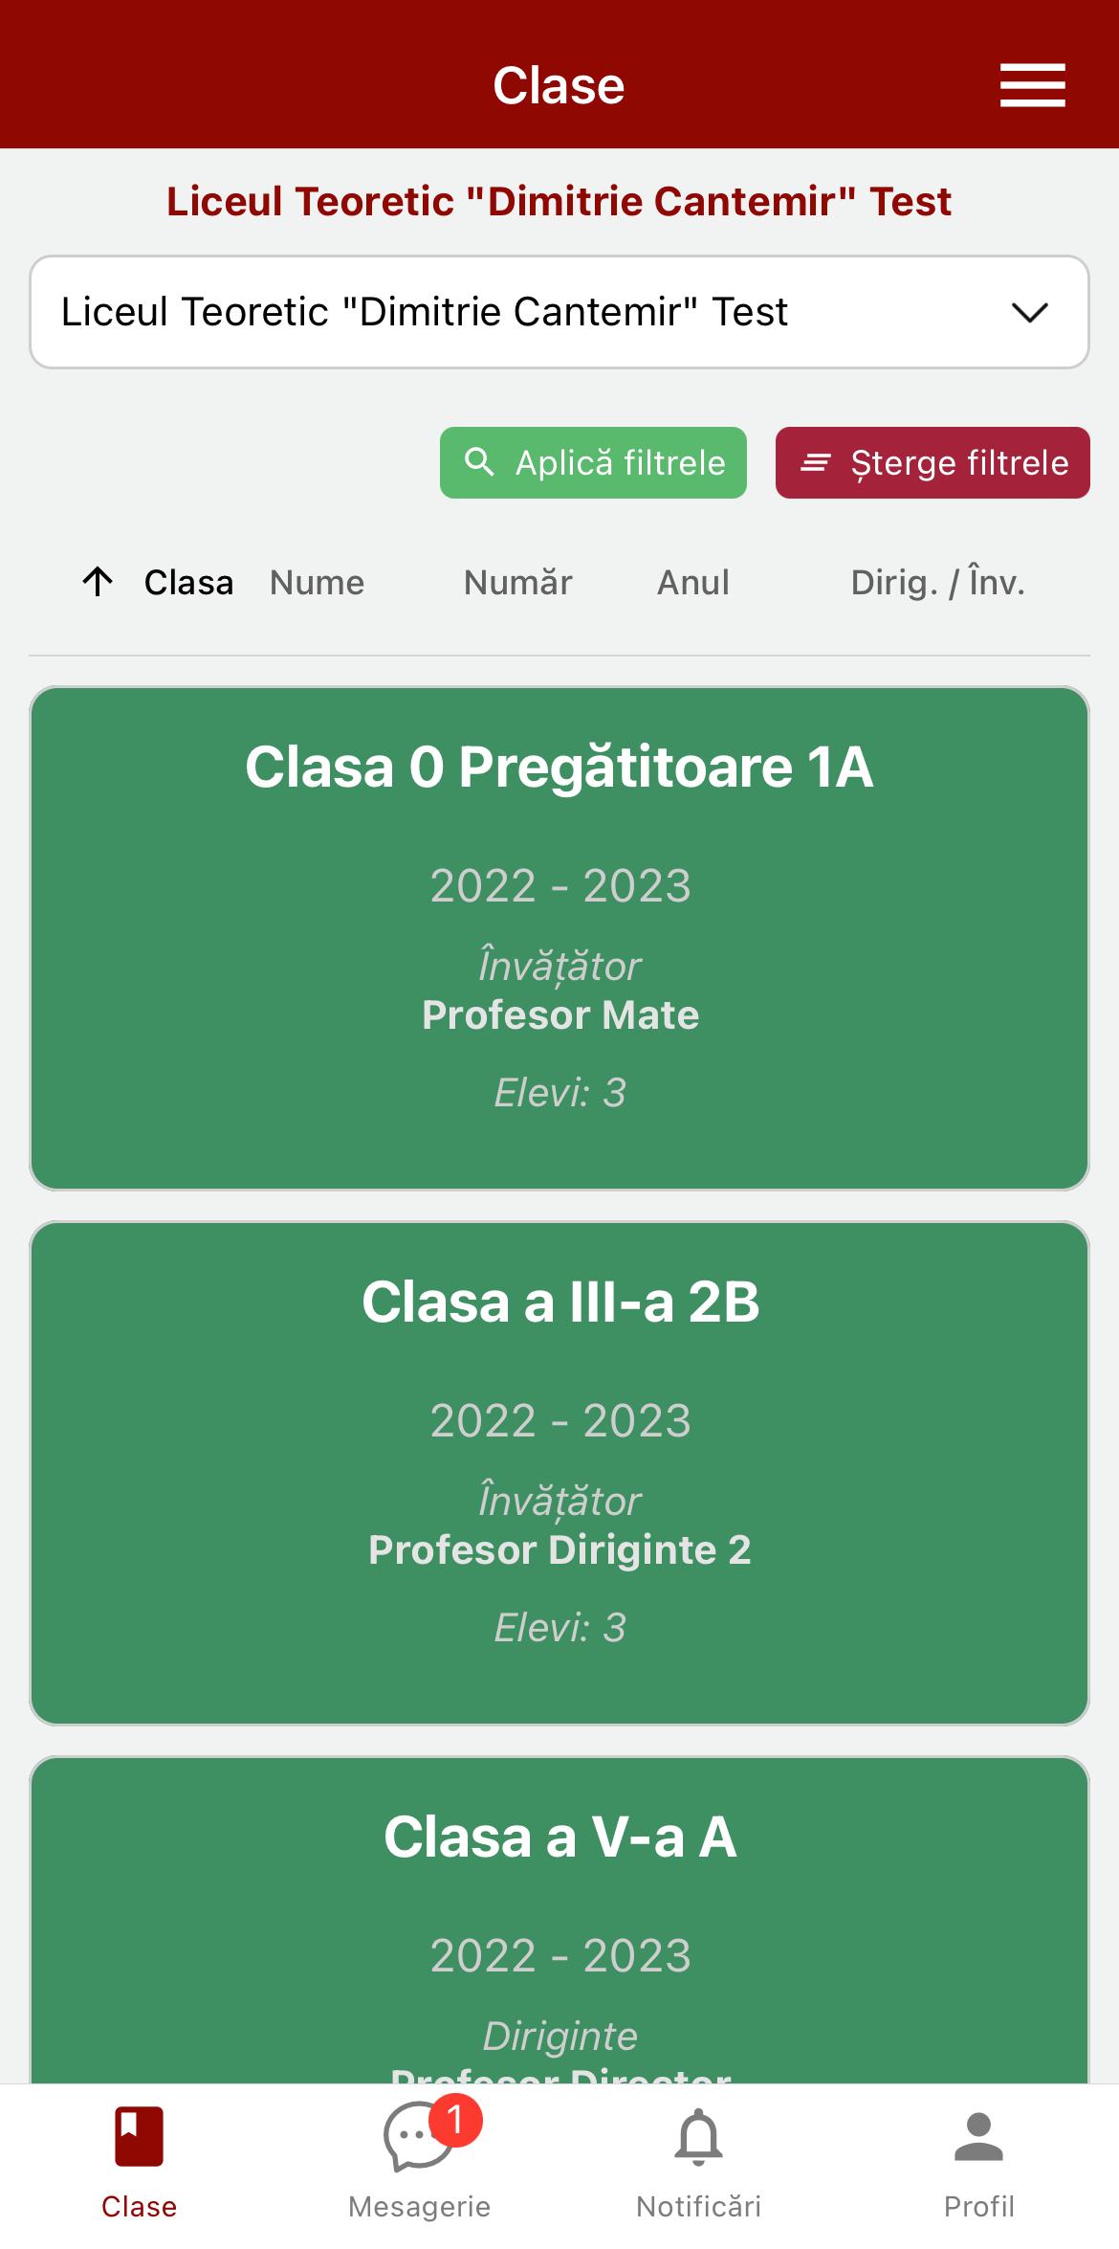1119x2249 pixels.
Task: Click the Aplică filtrele button
Action: coord(593,462)
